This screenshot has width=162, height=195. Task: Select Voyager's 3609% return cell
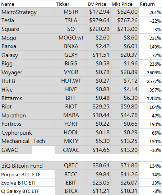click(x=151, y=72)
